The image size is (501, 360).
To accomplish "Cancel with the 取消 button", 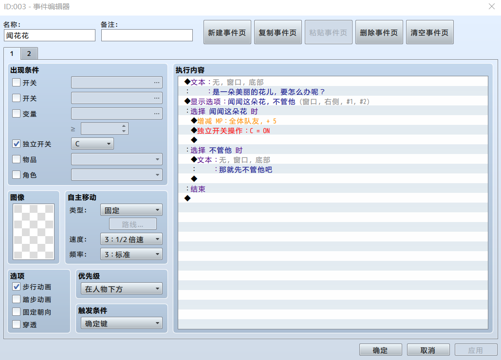I will [428, 350].
